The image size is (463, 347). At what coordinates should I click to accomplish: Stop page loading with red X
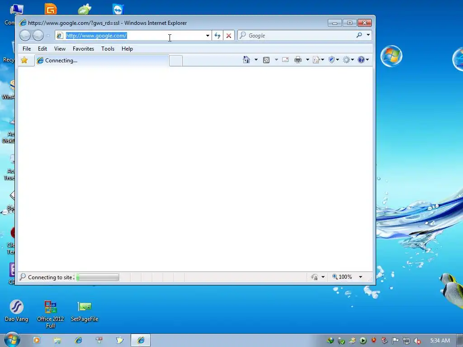pos(228,36)
